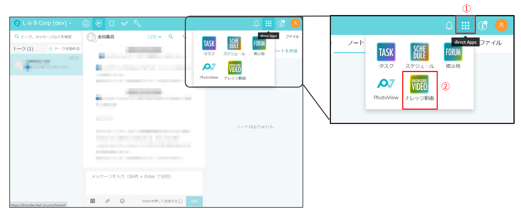Click the メッセージを入力 message input box

pyautogui.click(x=144, y=182)
